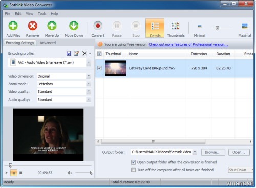The width and height of the screenshot is (256, 188).
Task: Click the Total duration status bar text
Action: tap(130, 182)
